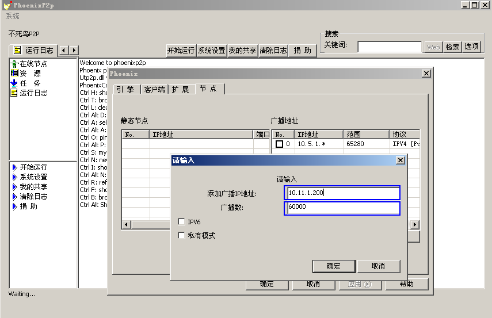Click the 开始运行 toolbar button
The width and height of the screenshot is (492, 318).
181,50
